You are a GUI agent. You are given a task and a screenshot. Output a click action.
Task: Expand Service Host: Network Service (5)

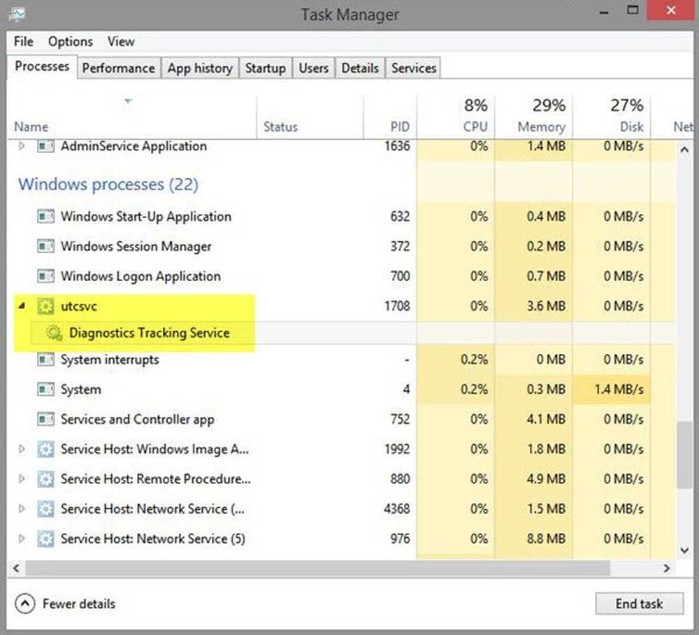(x=22, y=539)
